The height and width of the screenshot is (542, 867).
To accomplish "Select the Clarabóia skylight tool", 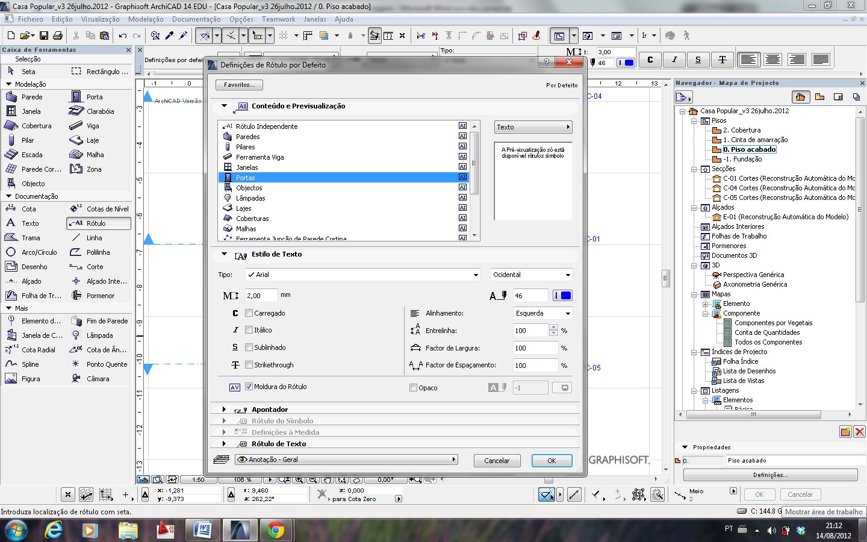I will click(99, 111).
